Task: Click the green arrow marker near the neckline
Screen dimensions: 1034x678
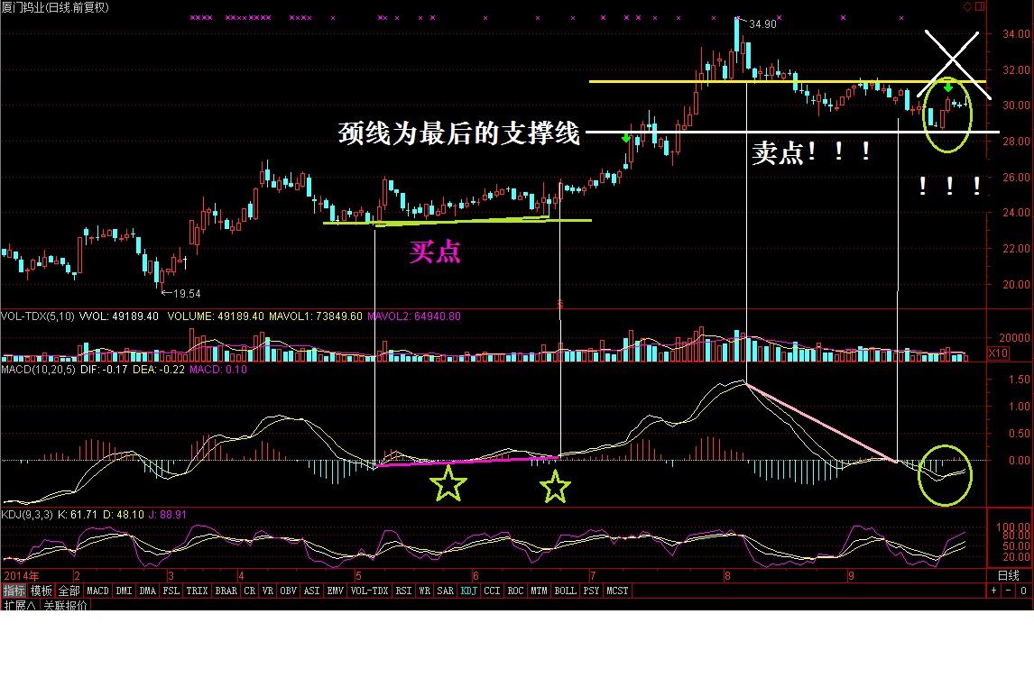Action: [626, 138]
